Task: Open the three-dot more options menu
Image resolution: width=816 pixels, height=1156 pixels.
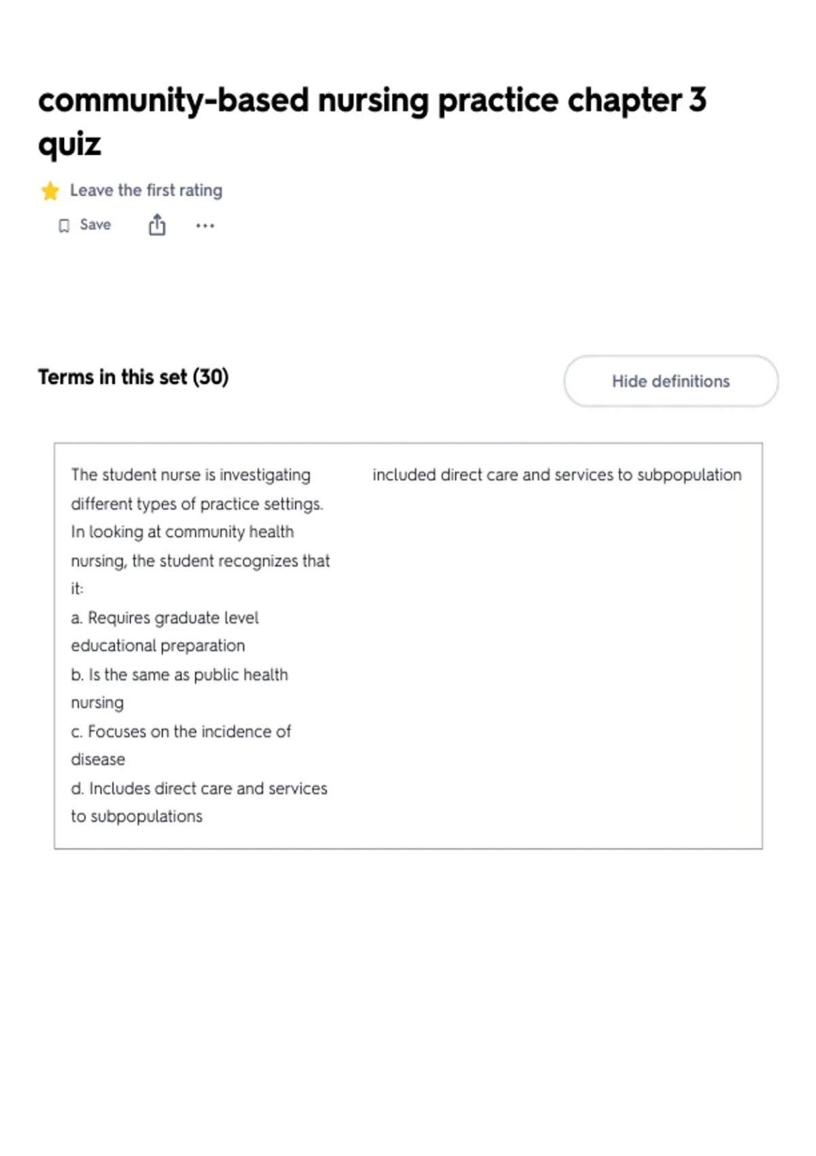Action: 205,225
